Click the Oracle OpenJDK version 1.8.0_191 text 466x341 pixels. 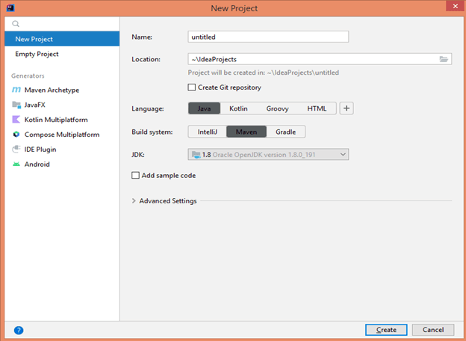tap(264, 155)
